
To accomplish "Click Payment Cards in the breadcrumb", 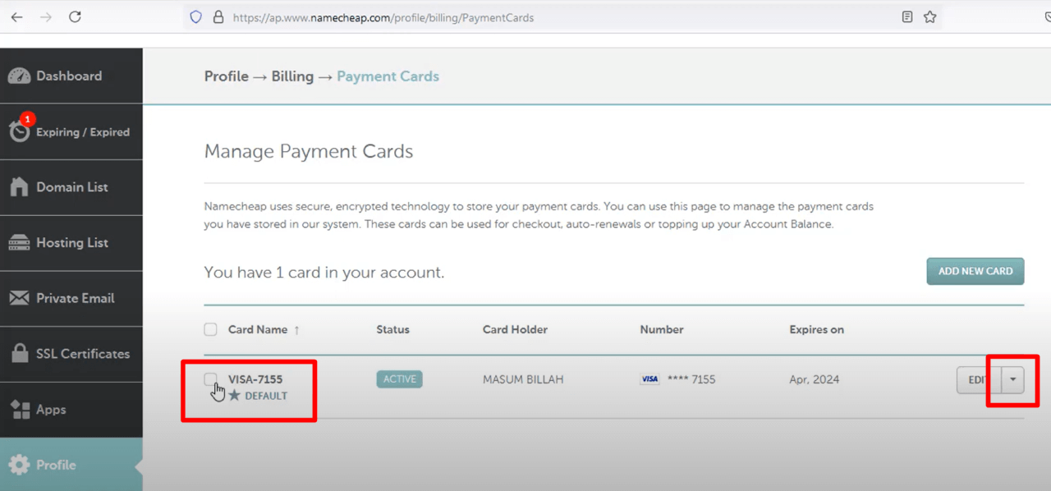I will point(388,76).
